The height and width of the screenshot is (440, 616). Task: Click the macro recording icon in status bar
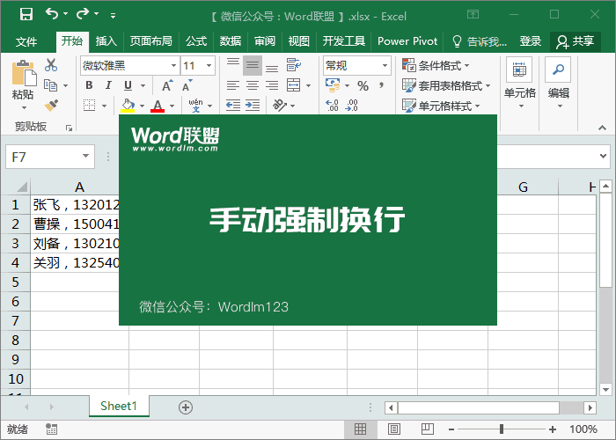[x=51, y=429]
